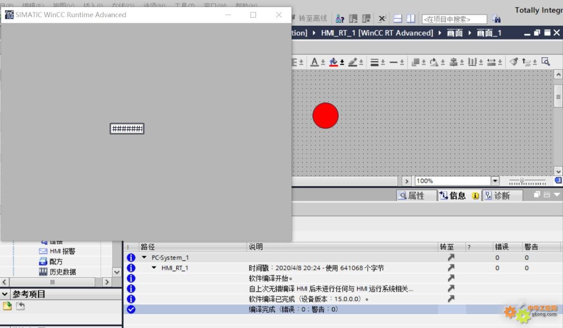Click the binoculars search icon
Viewport: 563px width, 328px height.
[497, 19]
